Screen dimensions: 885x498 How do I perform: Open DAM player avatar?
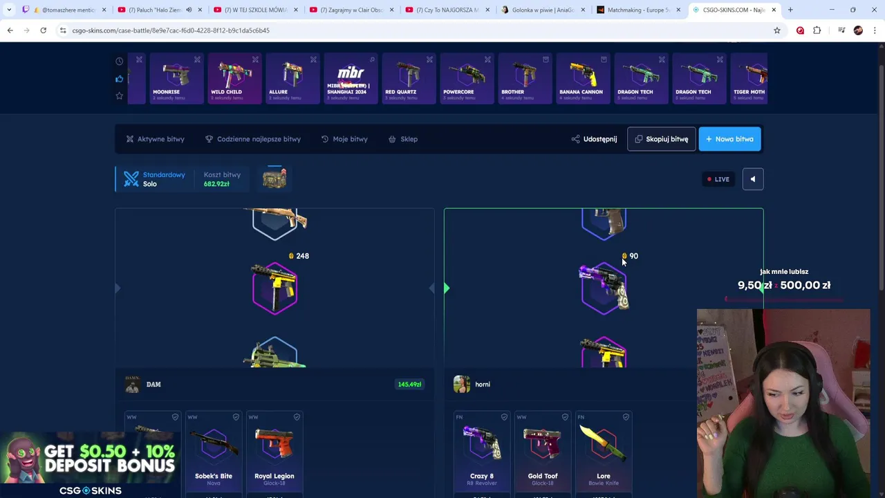point(132,385)
